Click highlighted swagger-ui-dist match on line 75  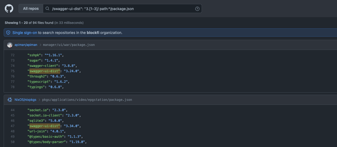click(45, 71)
